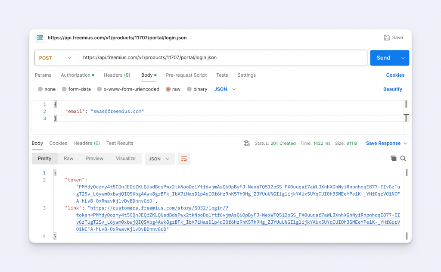Viewport: 441px width, 272px height.
Task: Set request body to none
Action: pyautogui.click(x=47, y=89)
